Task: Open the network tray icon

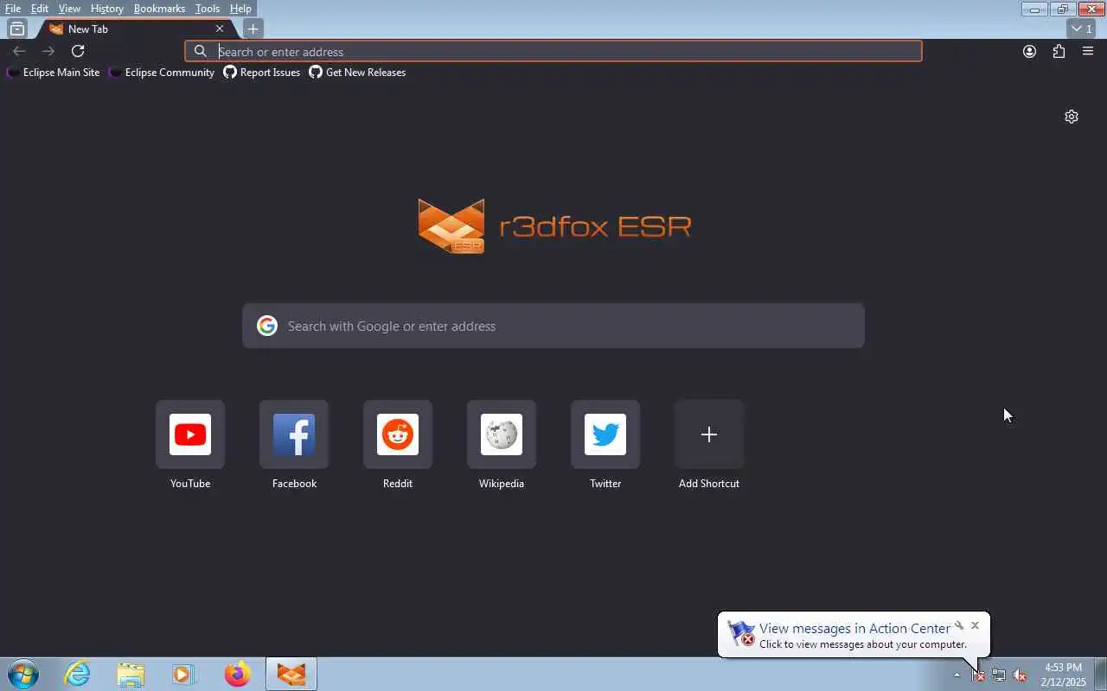Action: [999, 675]
